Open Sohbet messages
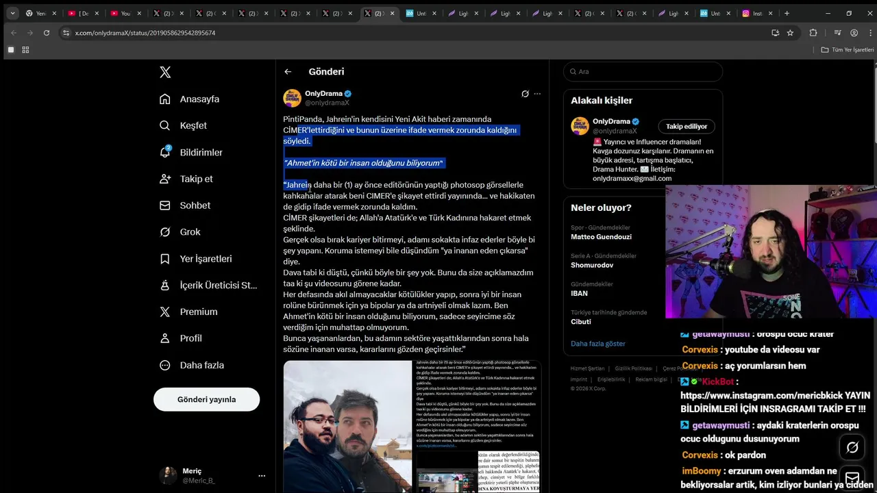Image resolution: width=877 pixels, height=493 pixels. (x=185, y=205)
